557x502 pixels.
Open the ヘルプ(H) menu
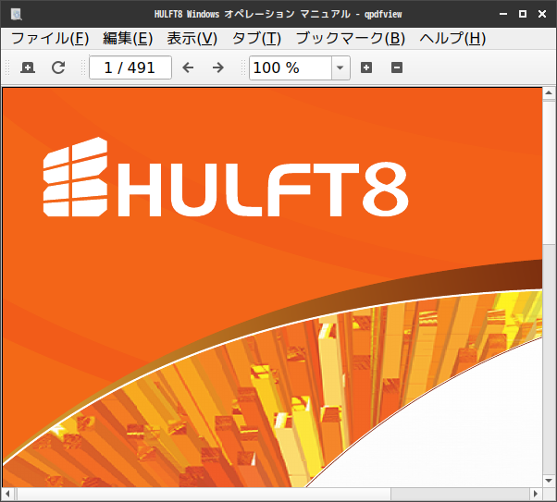pyautogui.click(x=452, y=38)
